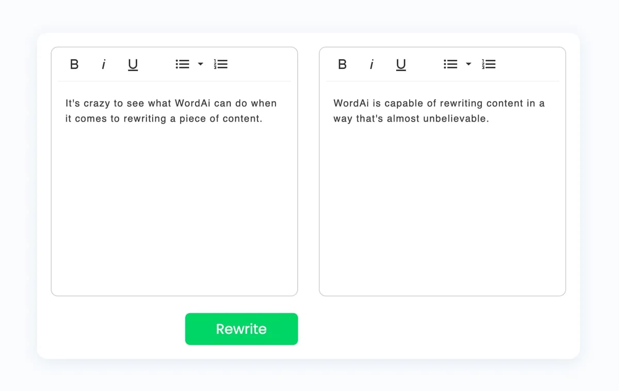Viewport: 619px width, 391px height.
Task: Open bullet style dropdown arrow in right editor
Action: click(x=469, y=64)
